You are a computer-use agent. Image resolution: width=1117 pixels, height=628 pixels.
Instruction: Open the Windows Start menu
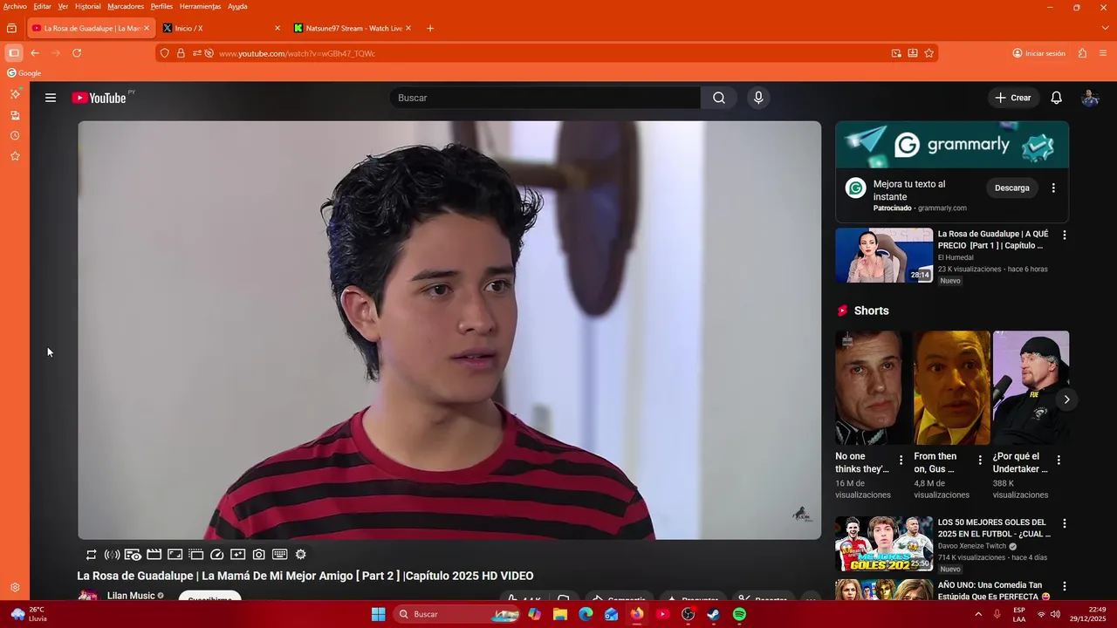(x=378, y=614)
